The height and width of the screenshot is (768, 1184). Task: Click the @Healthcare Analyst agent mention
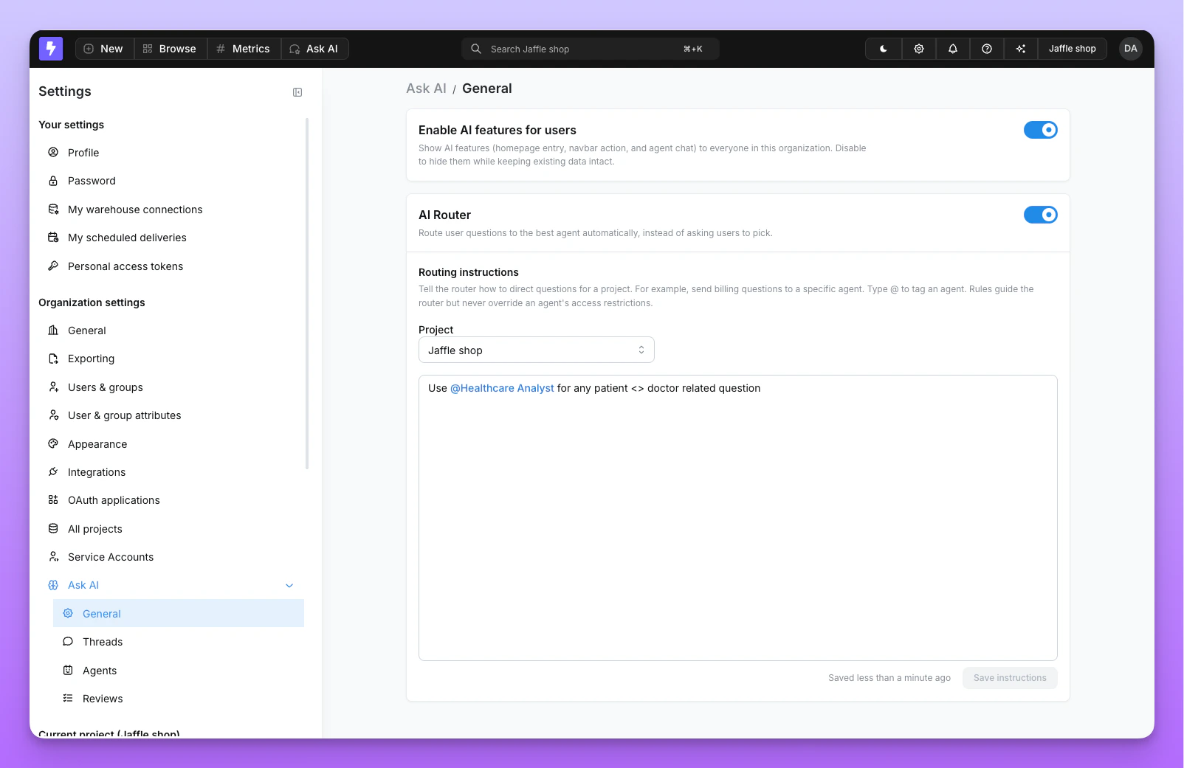click(502, 388)
